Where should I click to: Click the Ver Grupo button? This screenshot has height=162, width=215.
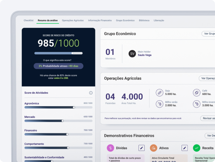click(x=208, y=34)
